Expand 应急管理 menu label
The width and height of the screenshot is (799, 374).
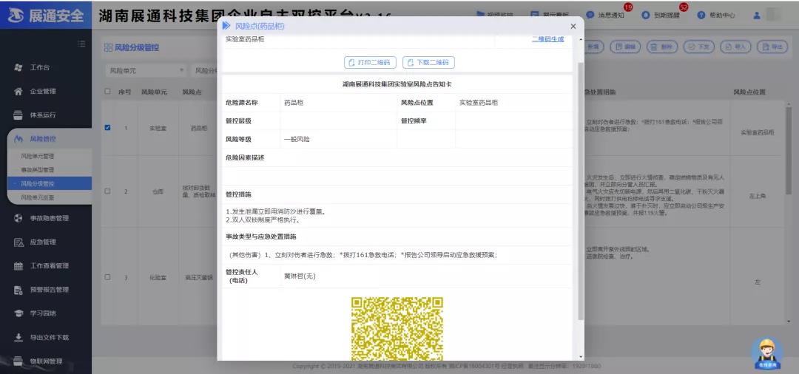[x=43, y=242]
